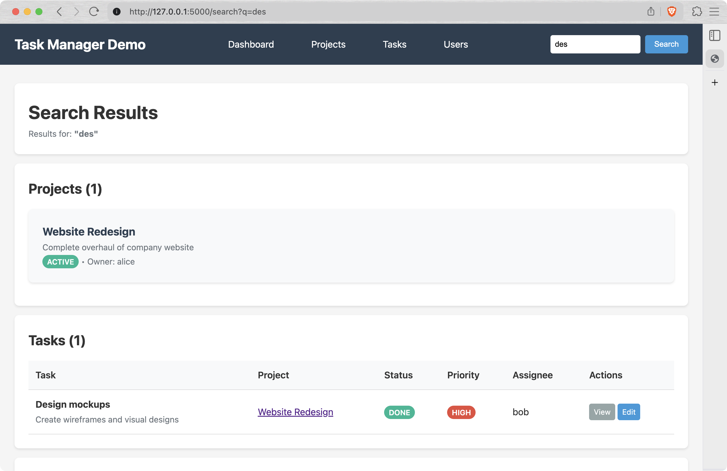Viewport: 727px width, 471px height.
Task: Open the browser hamburger menu
Action: 714,12
